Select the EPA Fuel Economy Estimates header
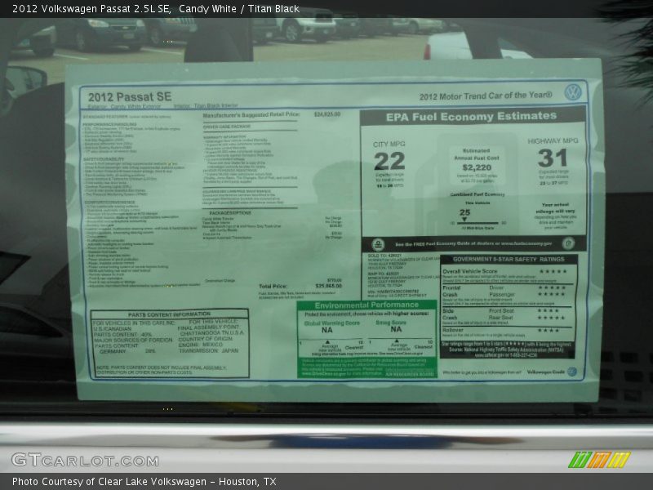This screenshot has height=490, width=653. [x=472, y=116]
